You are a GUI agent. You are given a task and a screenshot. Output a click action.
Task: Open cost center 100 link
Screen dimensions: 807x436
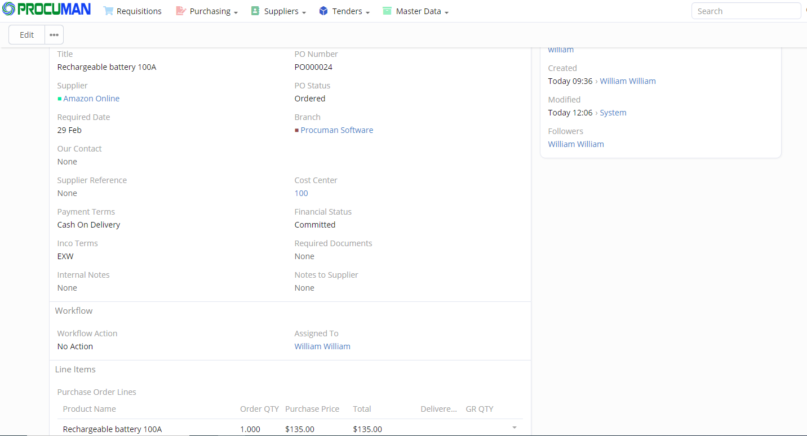tap(301, 193)
